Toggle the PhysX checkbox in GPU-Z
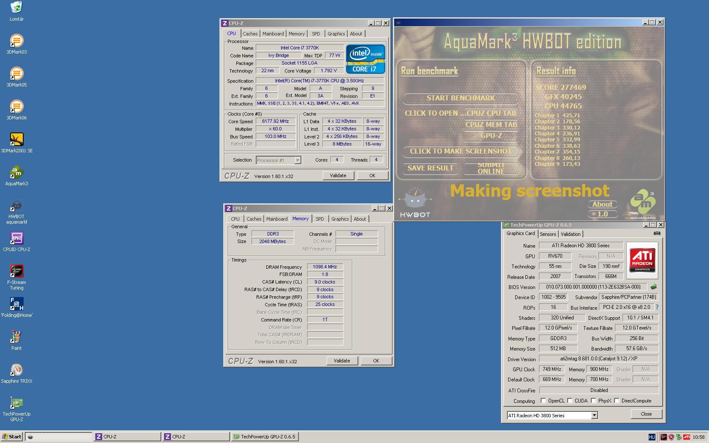This screenshot has height=443, width=709. 593,401
